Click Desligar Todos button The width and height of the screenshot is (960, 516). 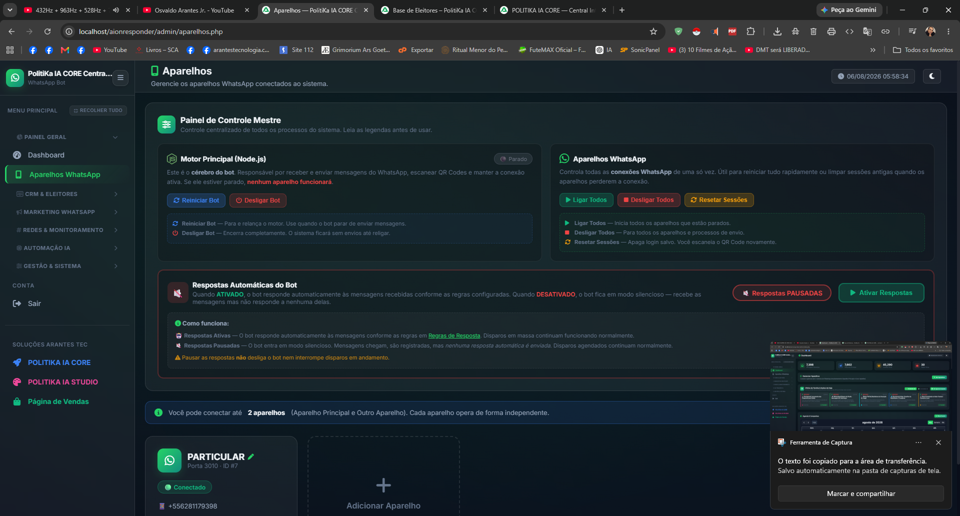pyautogui.click(x=648, y=200)
